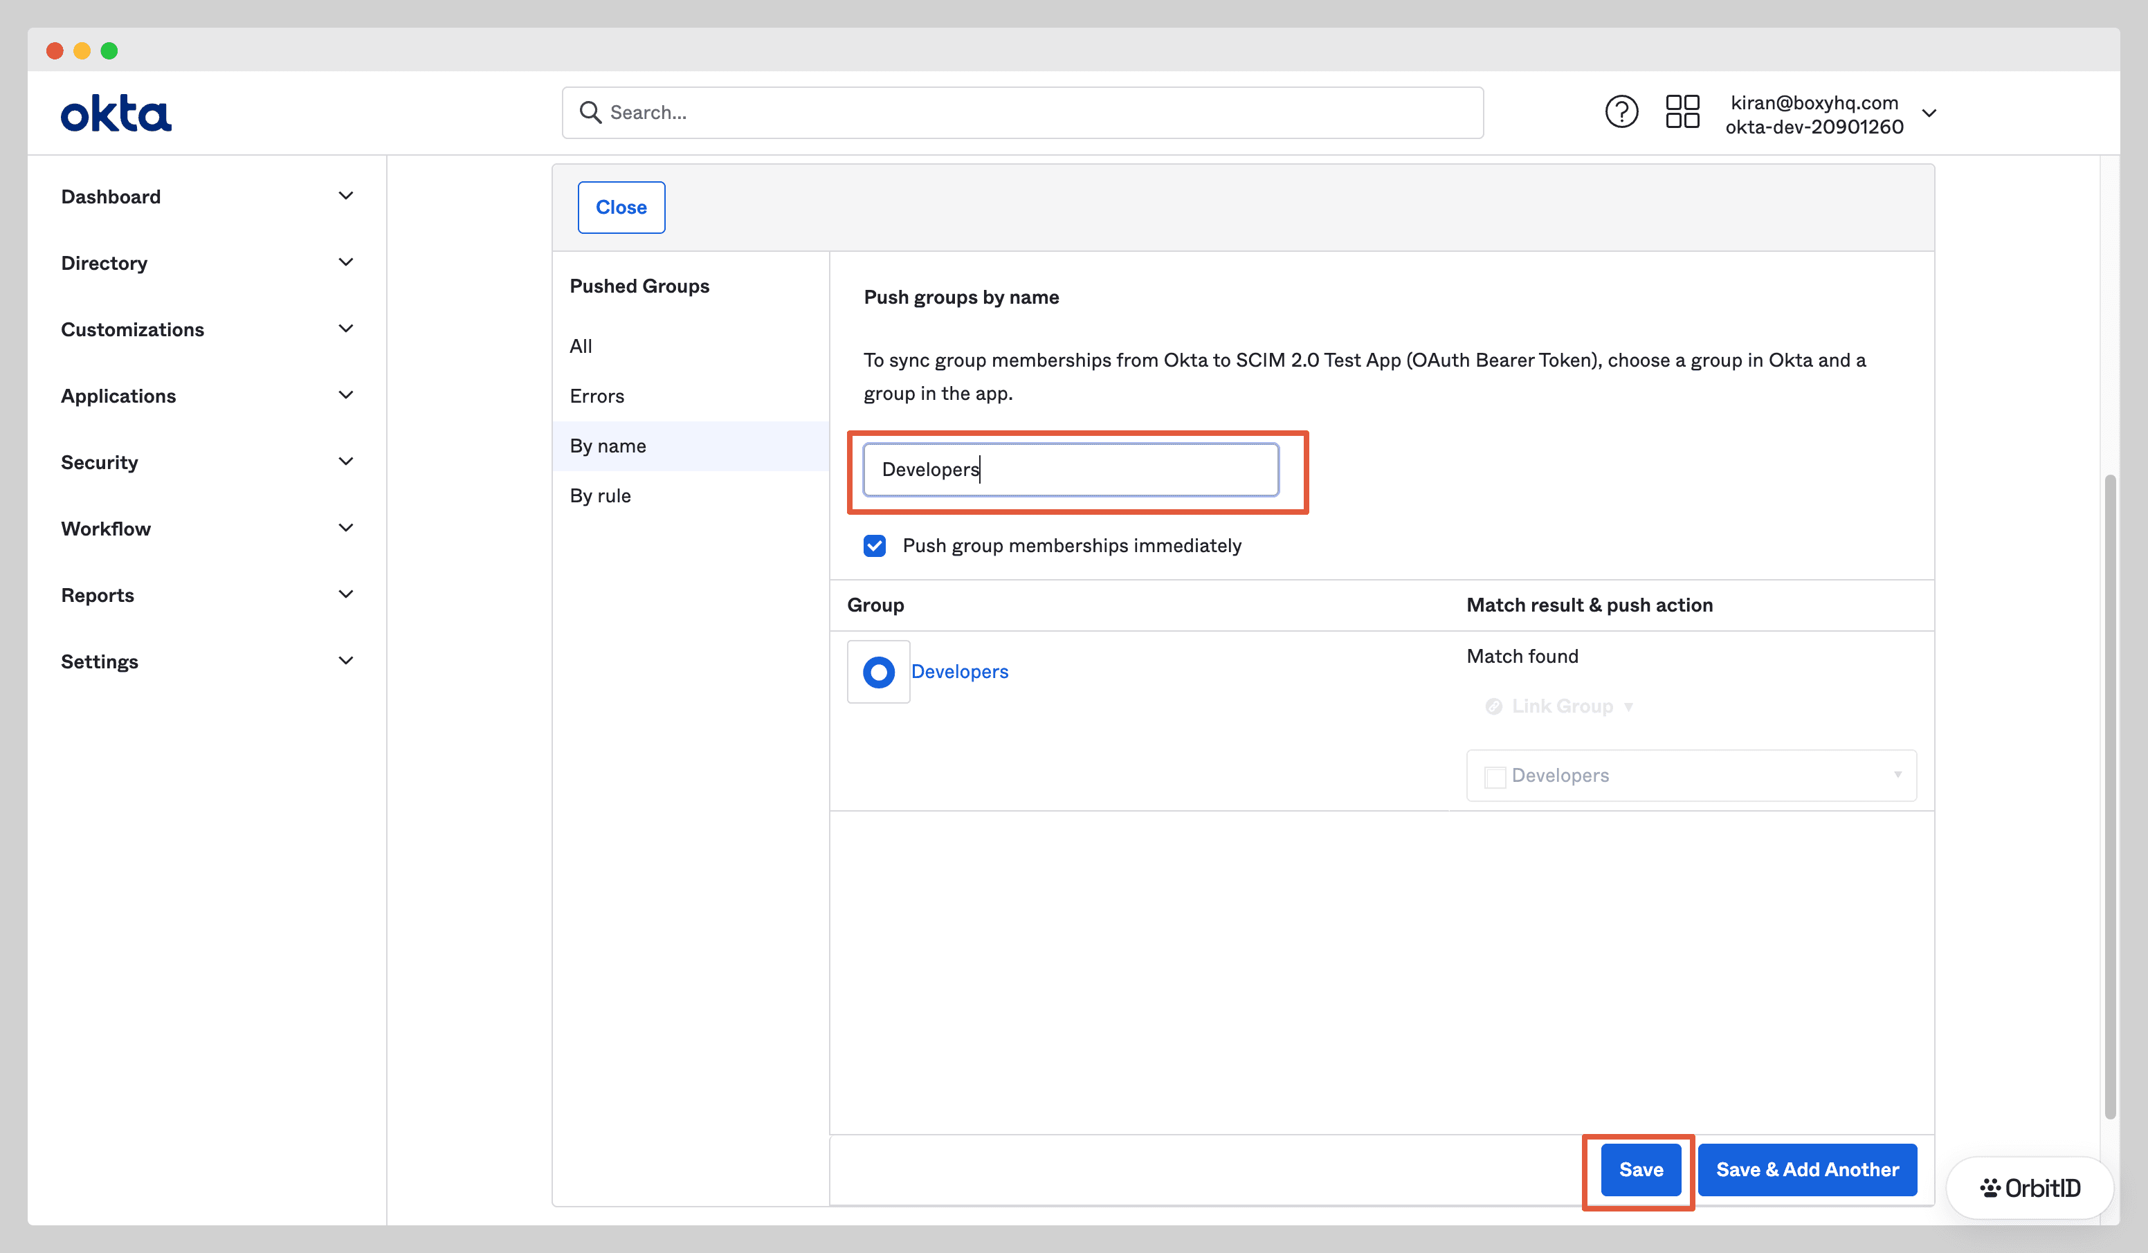Open the account dropdown arrow
Viewport: 2148px width, 1253px height.
pos(1929,113)
